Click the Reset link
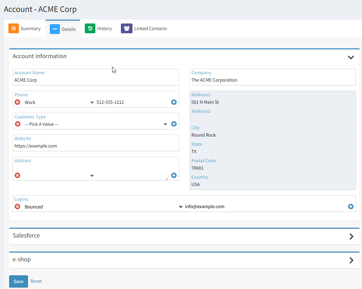This screenshot has width=362, height=289. [36, 281]
